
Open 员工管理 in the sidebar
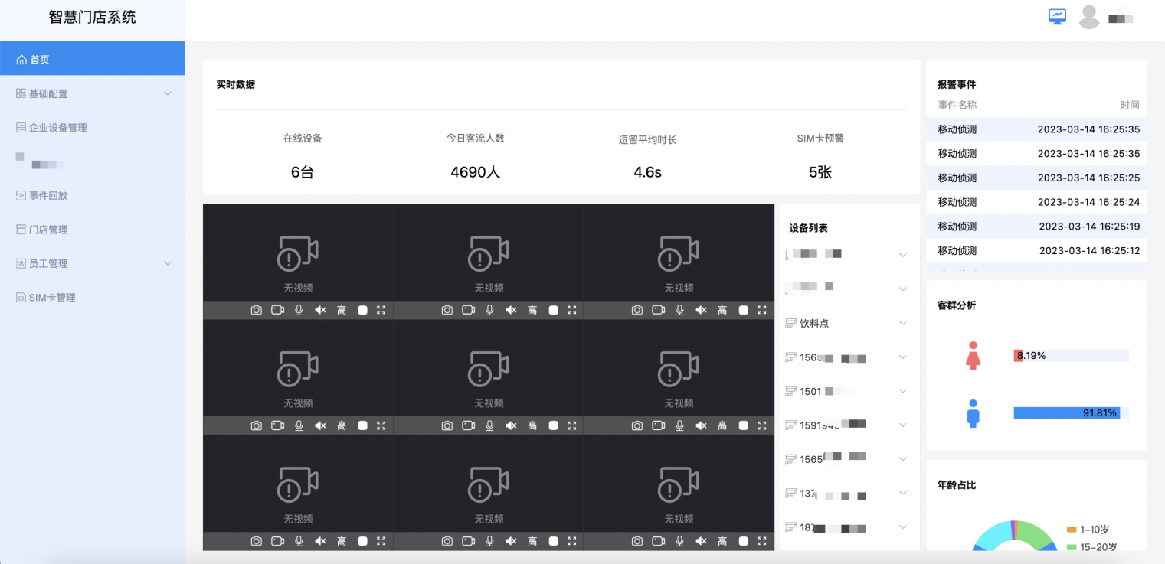click(92, 263)
